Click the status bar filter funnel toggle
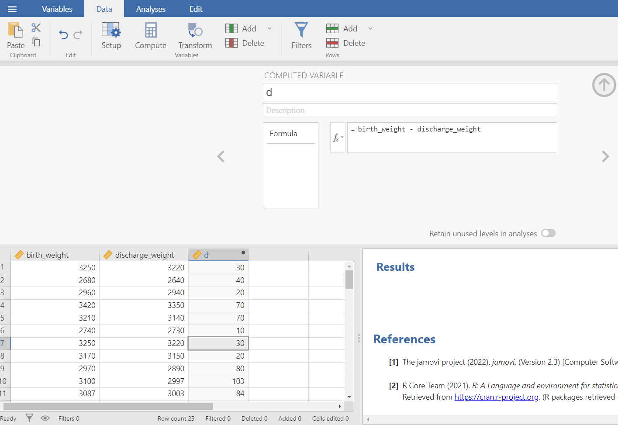This screenshot has height=425, width=618. (x=29, y=418)
